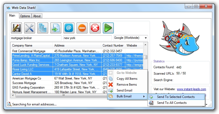Click address 325 Broadway, New York, NY
The height and width of the screenshot is (114, 219).
(73, 83)
